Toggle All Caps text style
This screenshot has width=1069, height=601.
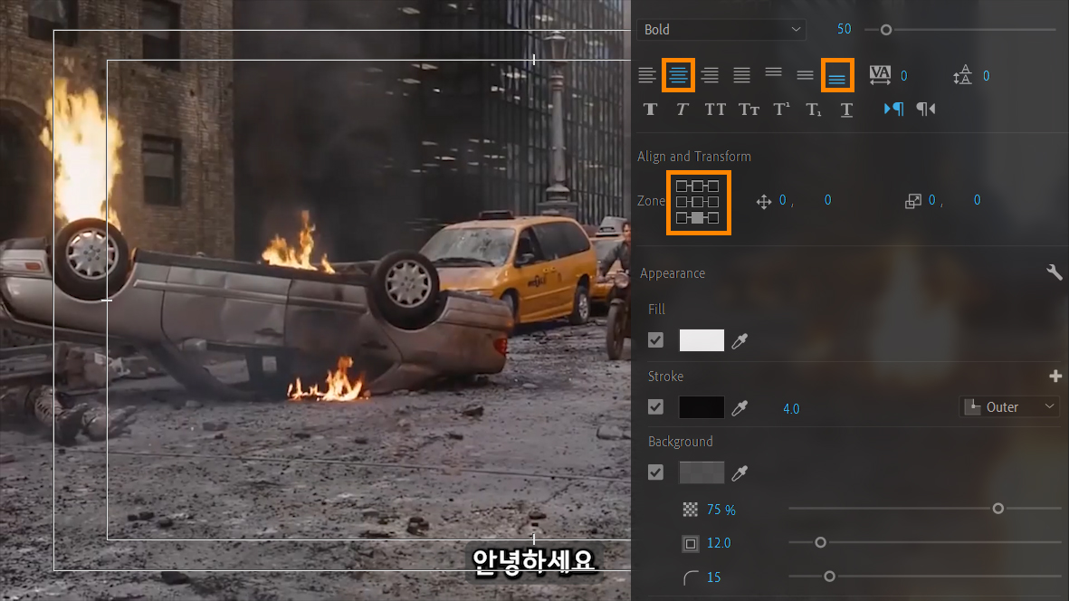pos(715,109)
